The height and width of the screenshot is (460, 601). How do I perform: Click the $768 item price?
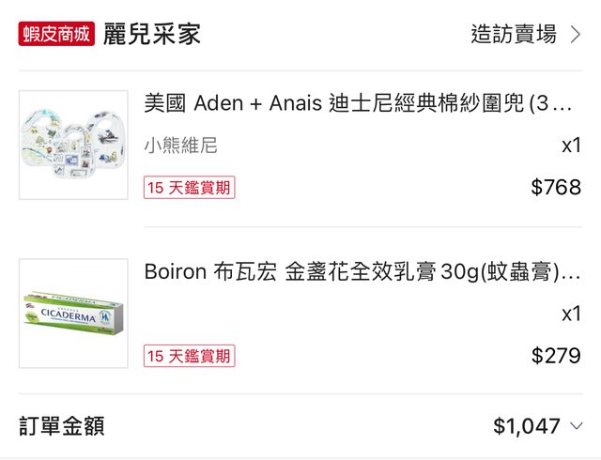pyautogui.click(x=556, y=187)
